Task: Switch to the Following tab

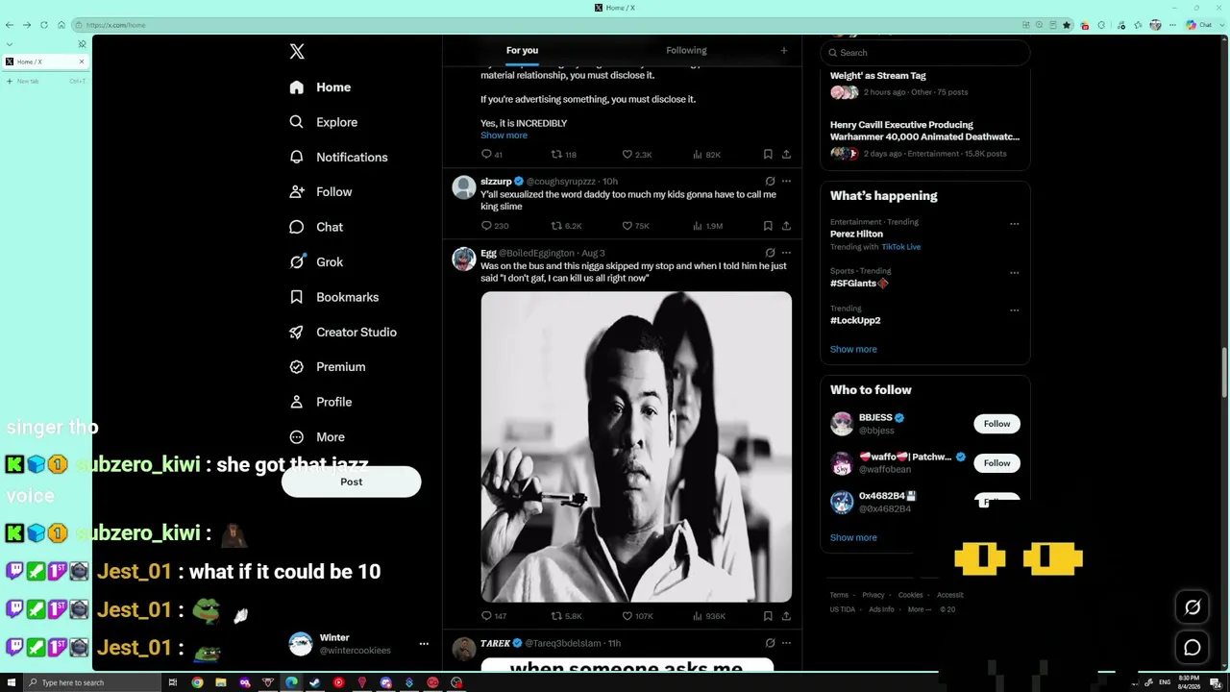Action: pyautogui.click(x=686, y=50)
